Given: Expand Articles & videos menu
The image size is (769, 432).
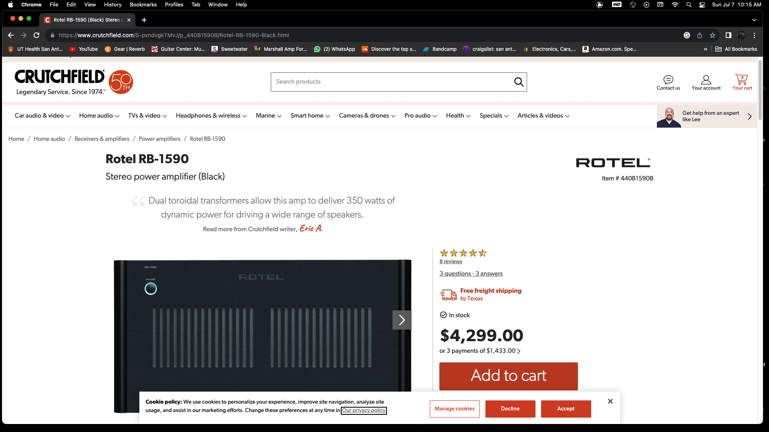Looking at the screenshot, I should pos(544,116).
